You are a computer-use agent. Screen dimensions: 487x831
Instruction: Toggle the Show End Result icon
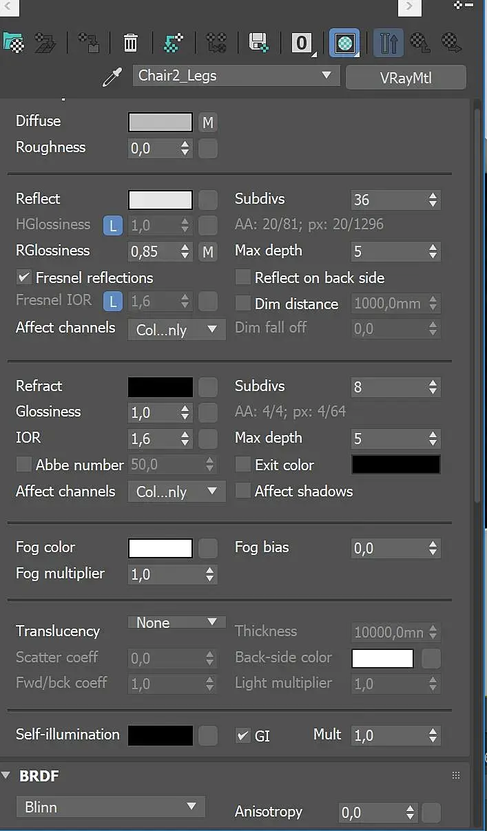point(388,43)
